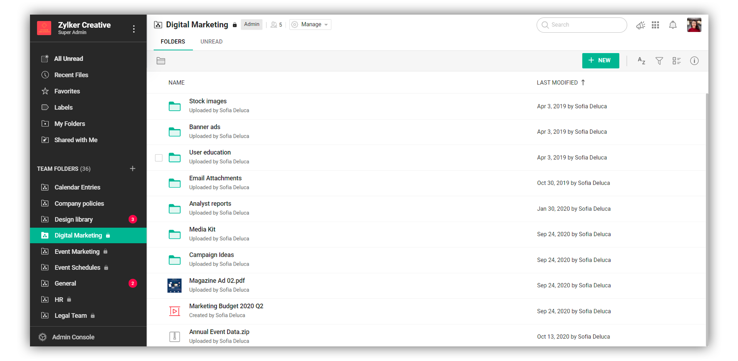
Task: Toggle Last Modified sort order arrow
Action: 583,82
